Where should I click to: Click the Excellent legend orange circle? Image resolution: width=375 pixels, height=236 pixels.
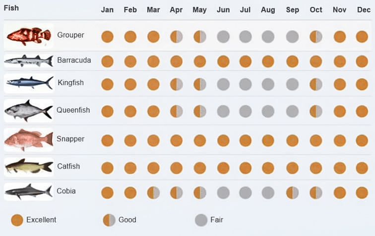click(17, 220)
